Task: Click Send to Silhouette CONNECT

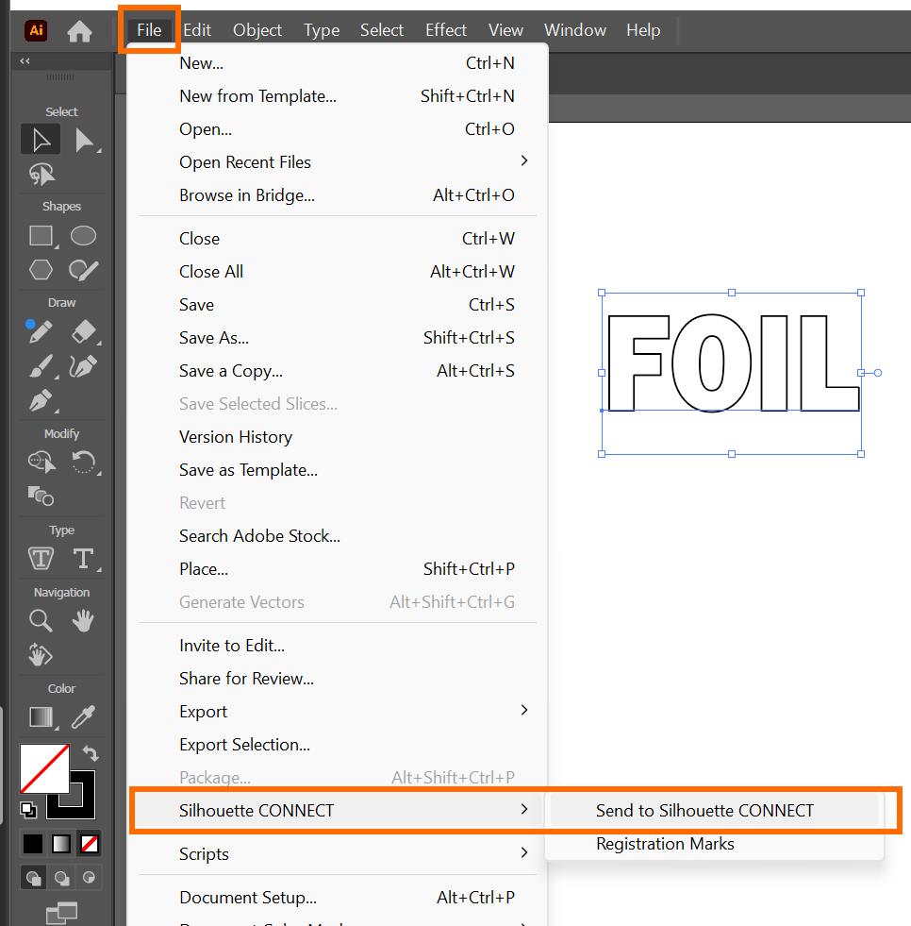Action: coord(704,810)
